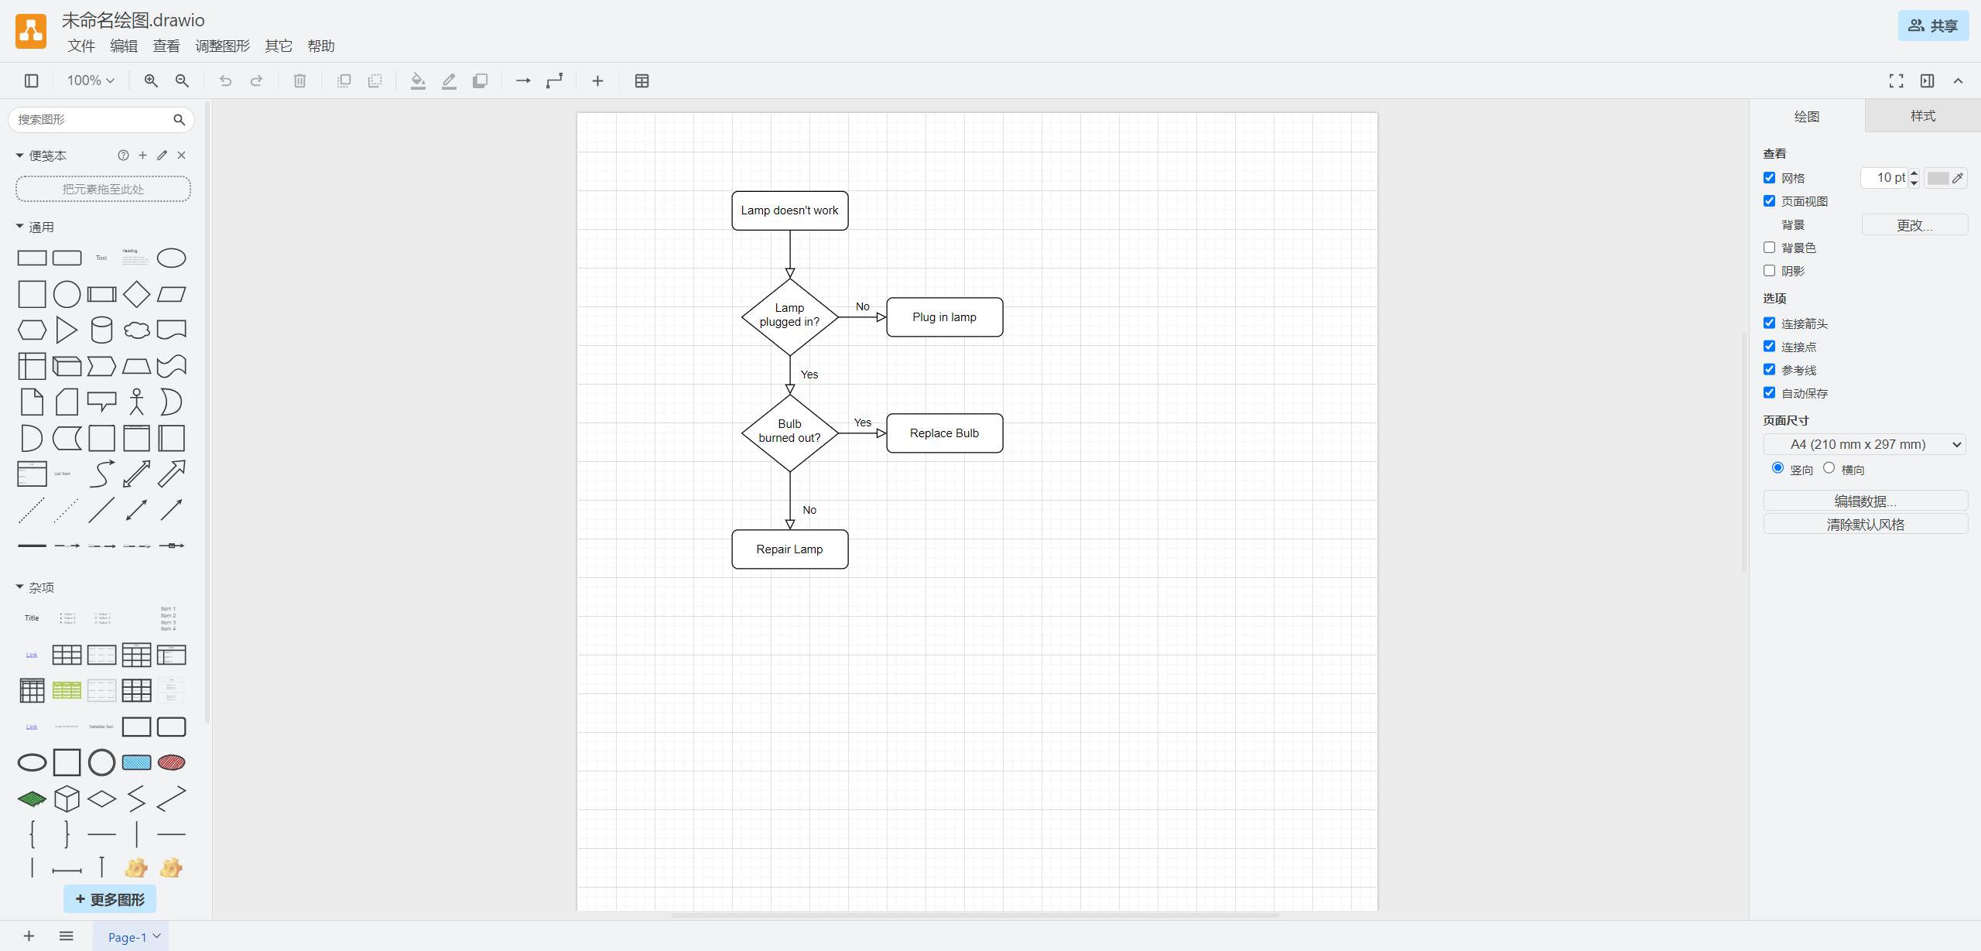Select the Line Color tool
The image size is (1981, 951).
pyautogui.click(x=449, y=80)
